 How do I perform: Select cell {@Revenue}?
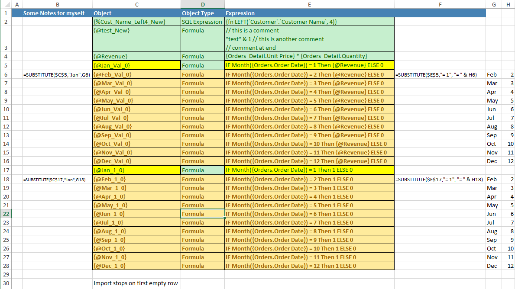136,56
